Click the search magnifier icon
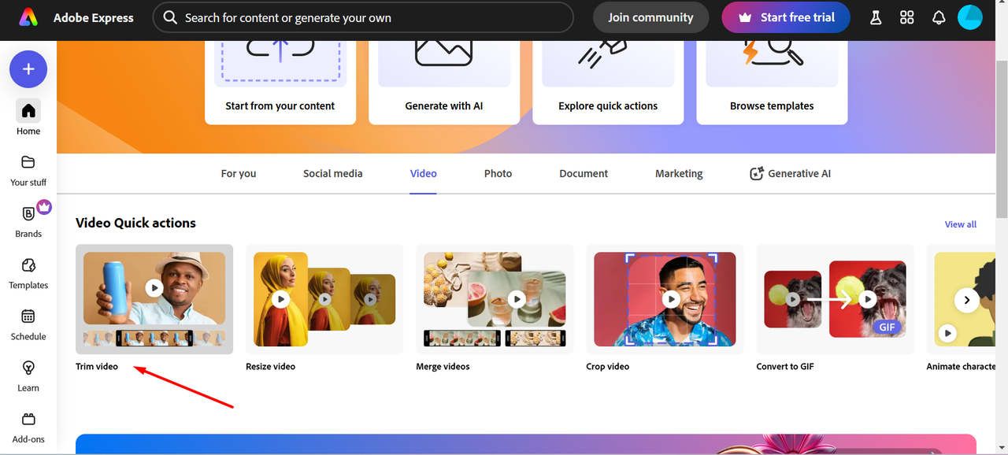Image resolution: width=1008 pixels, height=455 pixels. [170, 17]
